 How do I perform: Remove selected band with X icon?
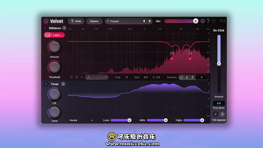tap(81, 77)
